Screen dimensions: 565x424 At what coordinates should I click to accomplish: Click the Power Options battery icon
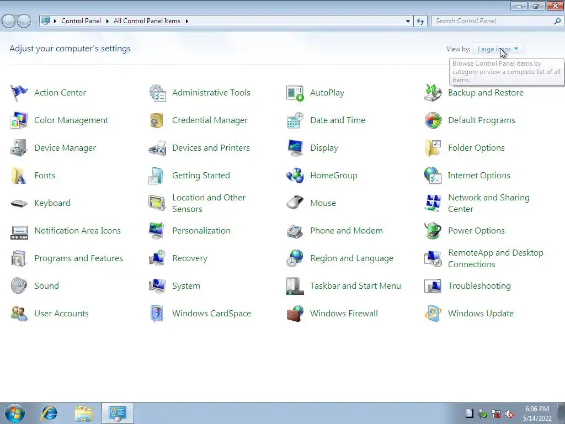[x=433, y=231]
